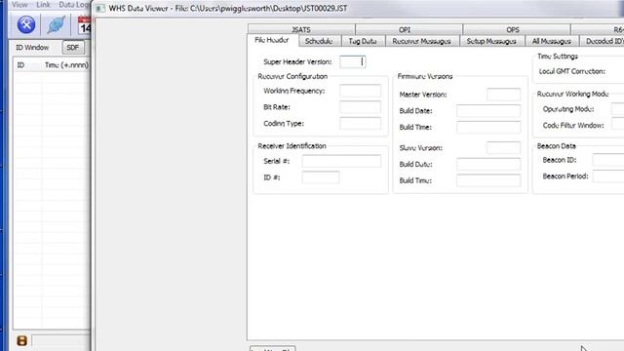Click the Slave Build Date field
The height and width of the screenshot is (351, 624).
click(488, 164)
